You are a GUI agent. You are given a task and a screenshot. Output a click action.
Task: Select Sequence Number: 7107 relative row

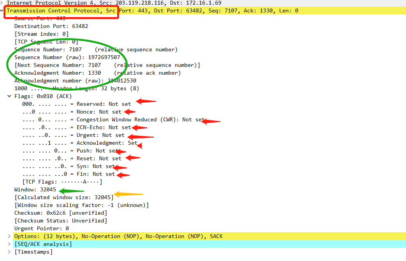click(96, 49)
